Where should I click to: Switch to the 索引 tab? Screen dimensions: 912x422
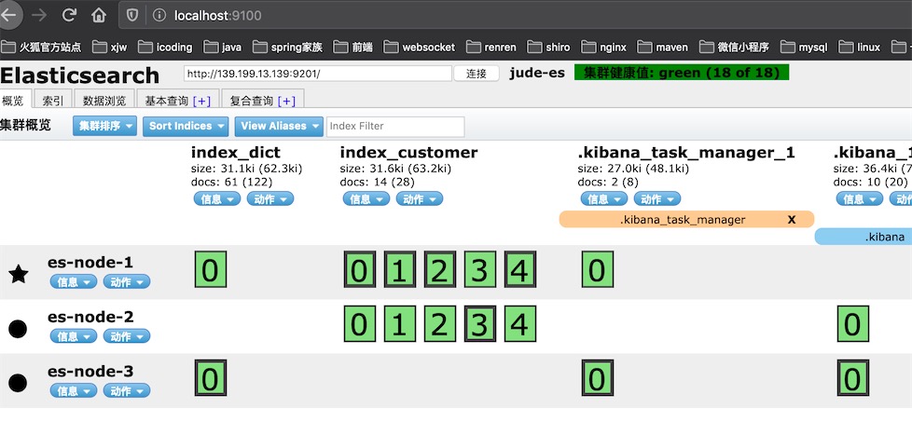click(53, 101)
